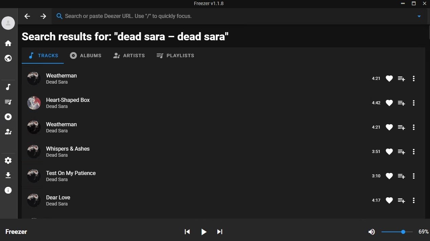Select the "Search results for" heading
This screenshot has width=430, height=241.
point(125,36)
